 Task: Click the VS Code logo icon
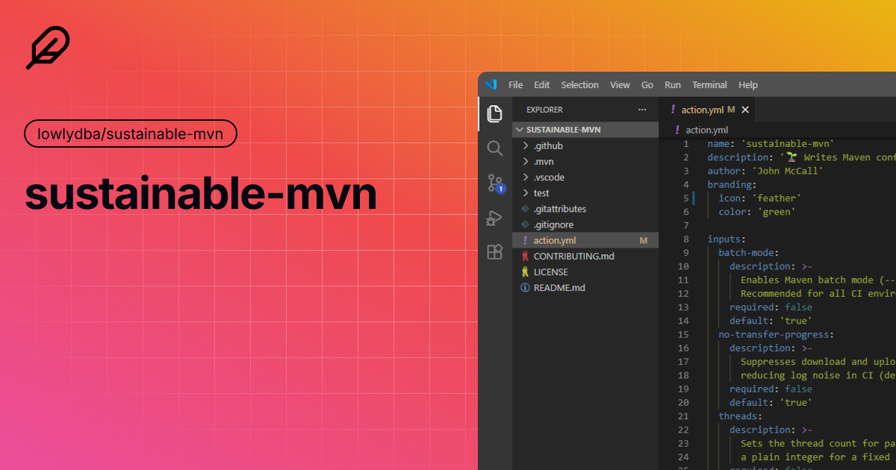click(x=491, y=85)
